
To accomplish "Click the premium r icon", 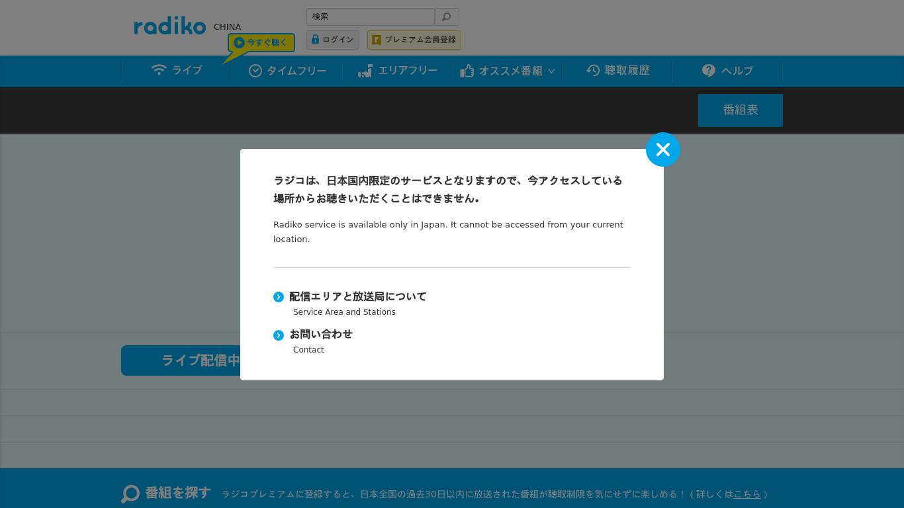I will pos(377,40).
